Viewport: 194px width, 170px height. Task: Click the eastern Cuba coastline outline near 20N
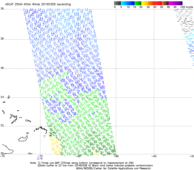point(7,149)
